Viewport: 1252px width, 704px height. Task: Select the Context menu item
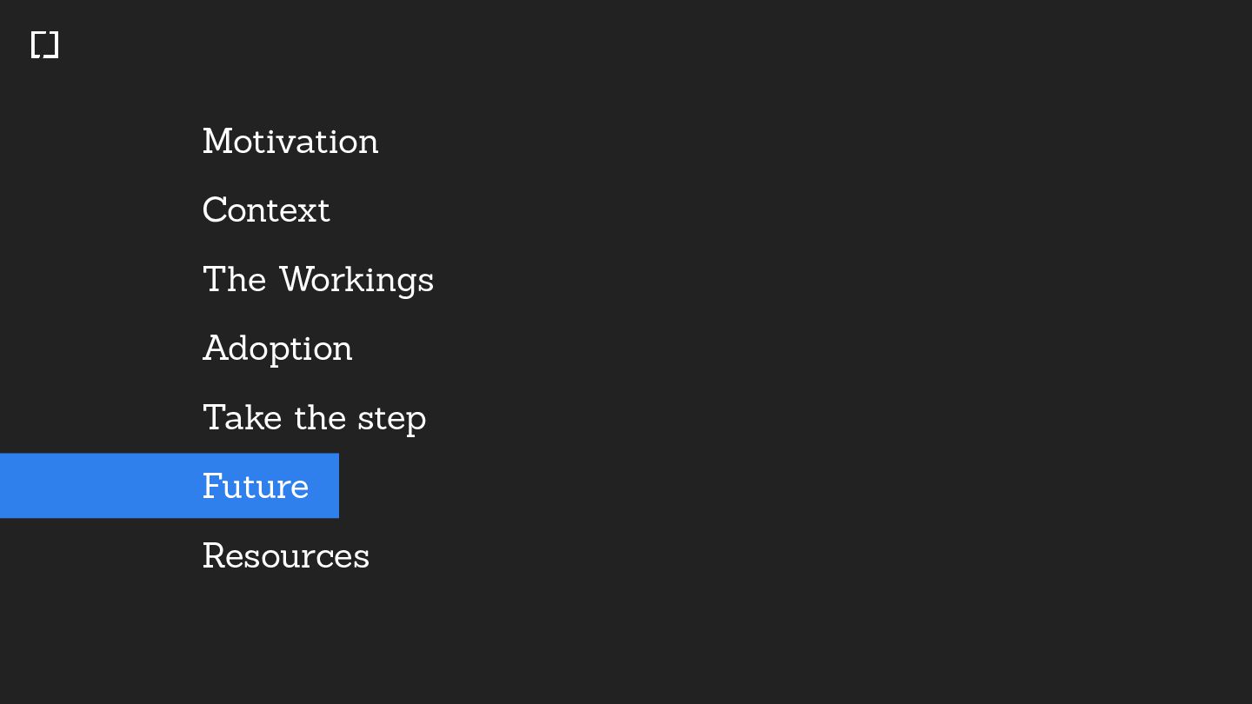(x=266, y=210)
